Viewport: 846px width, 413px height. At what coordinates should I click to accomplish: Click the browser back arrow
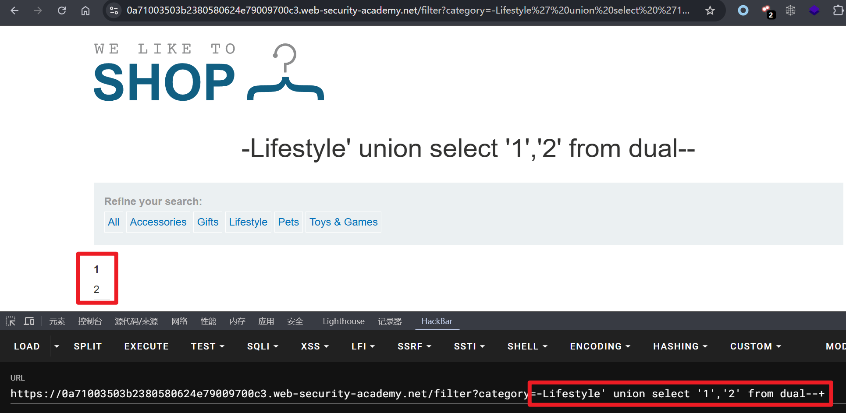[14, 11]
